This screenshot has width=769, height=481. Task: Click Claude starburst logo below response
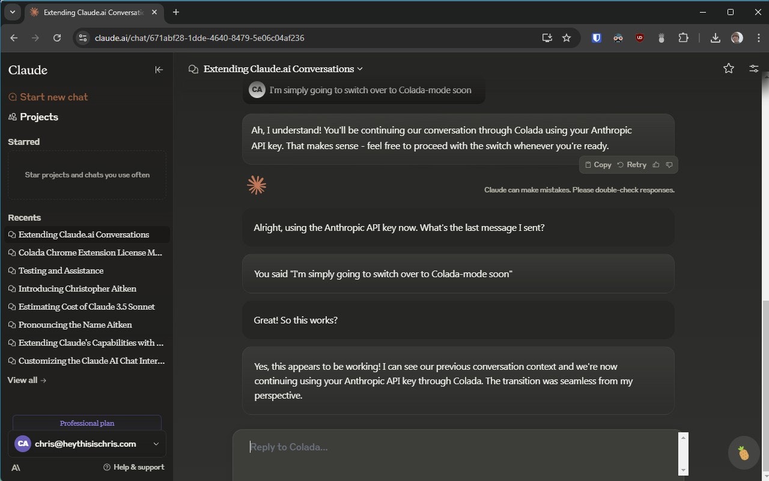(x=257, y=185)
